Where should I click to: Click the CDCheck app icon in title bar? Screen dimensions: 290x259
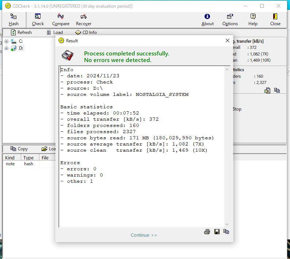8,6
